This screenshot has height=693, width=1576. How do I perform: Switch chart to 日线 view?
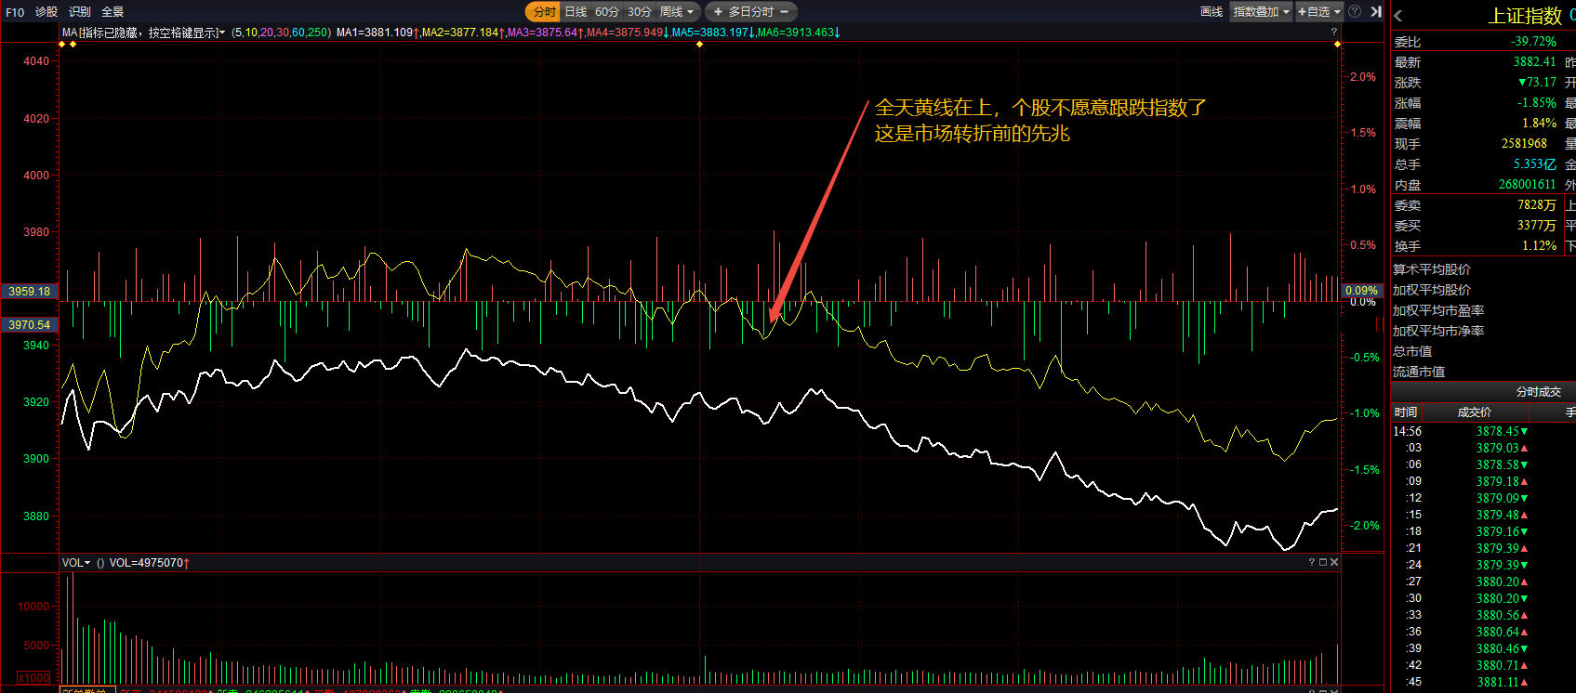point(576,12)
